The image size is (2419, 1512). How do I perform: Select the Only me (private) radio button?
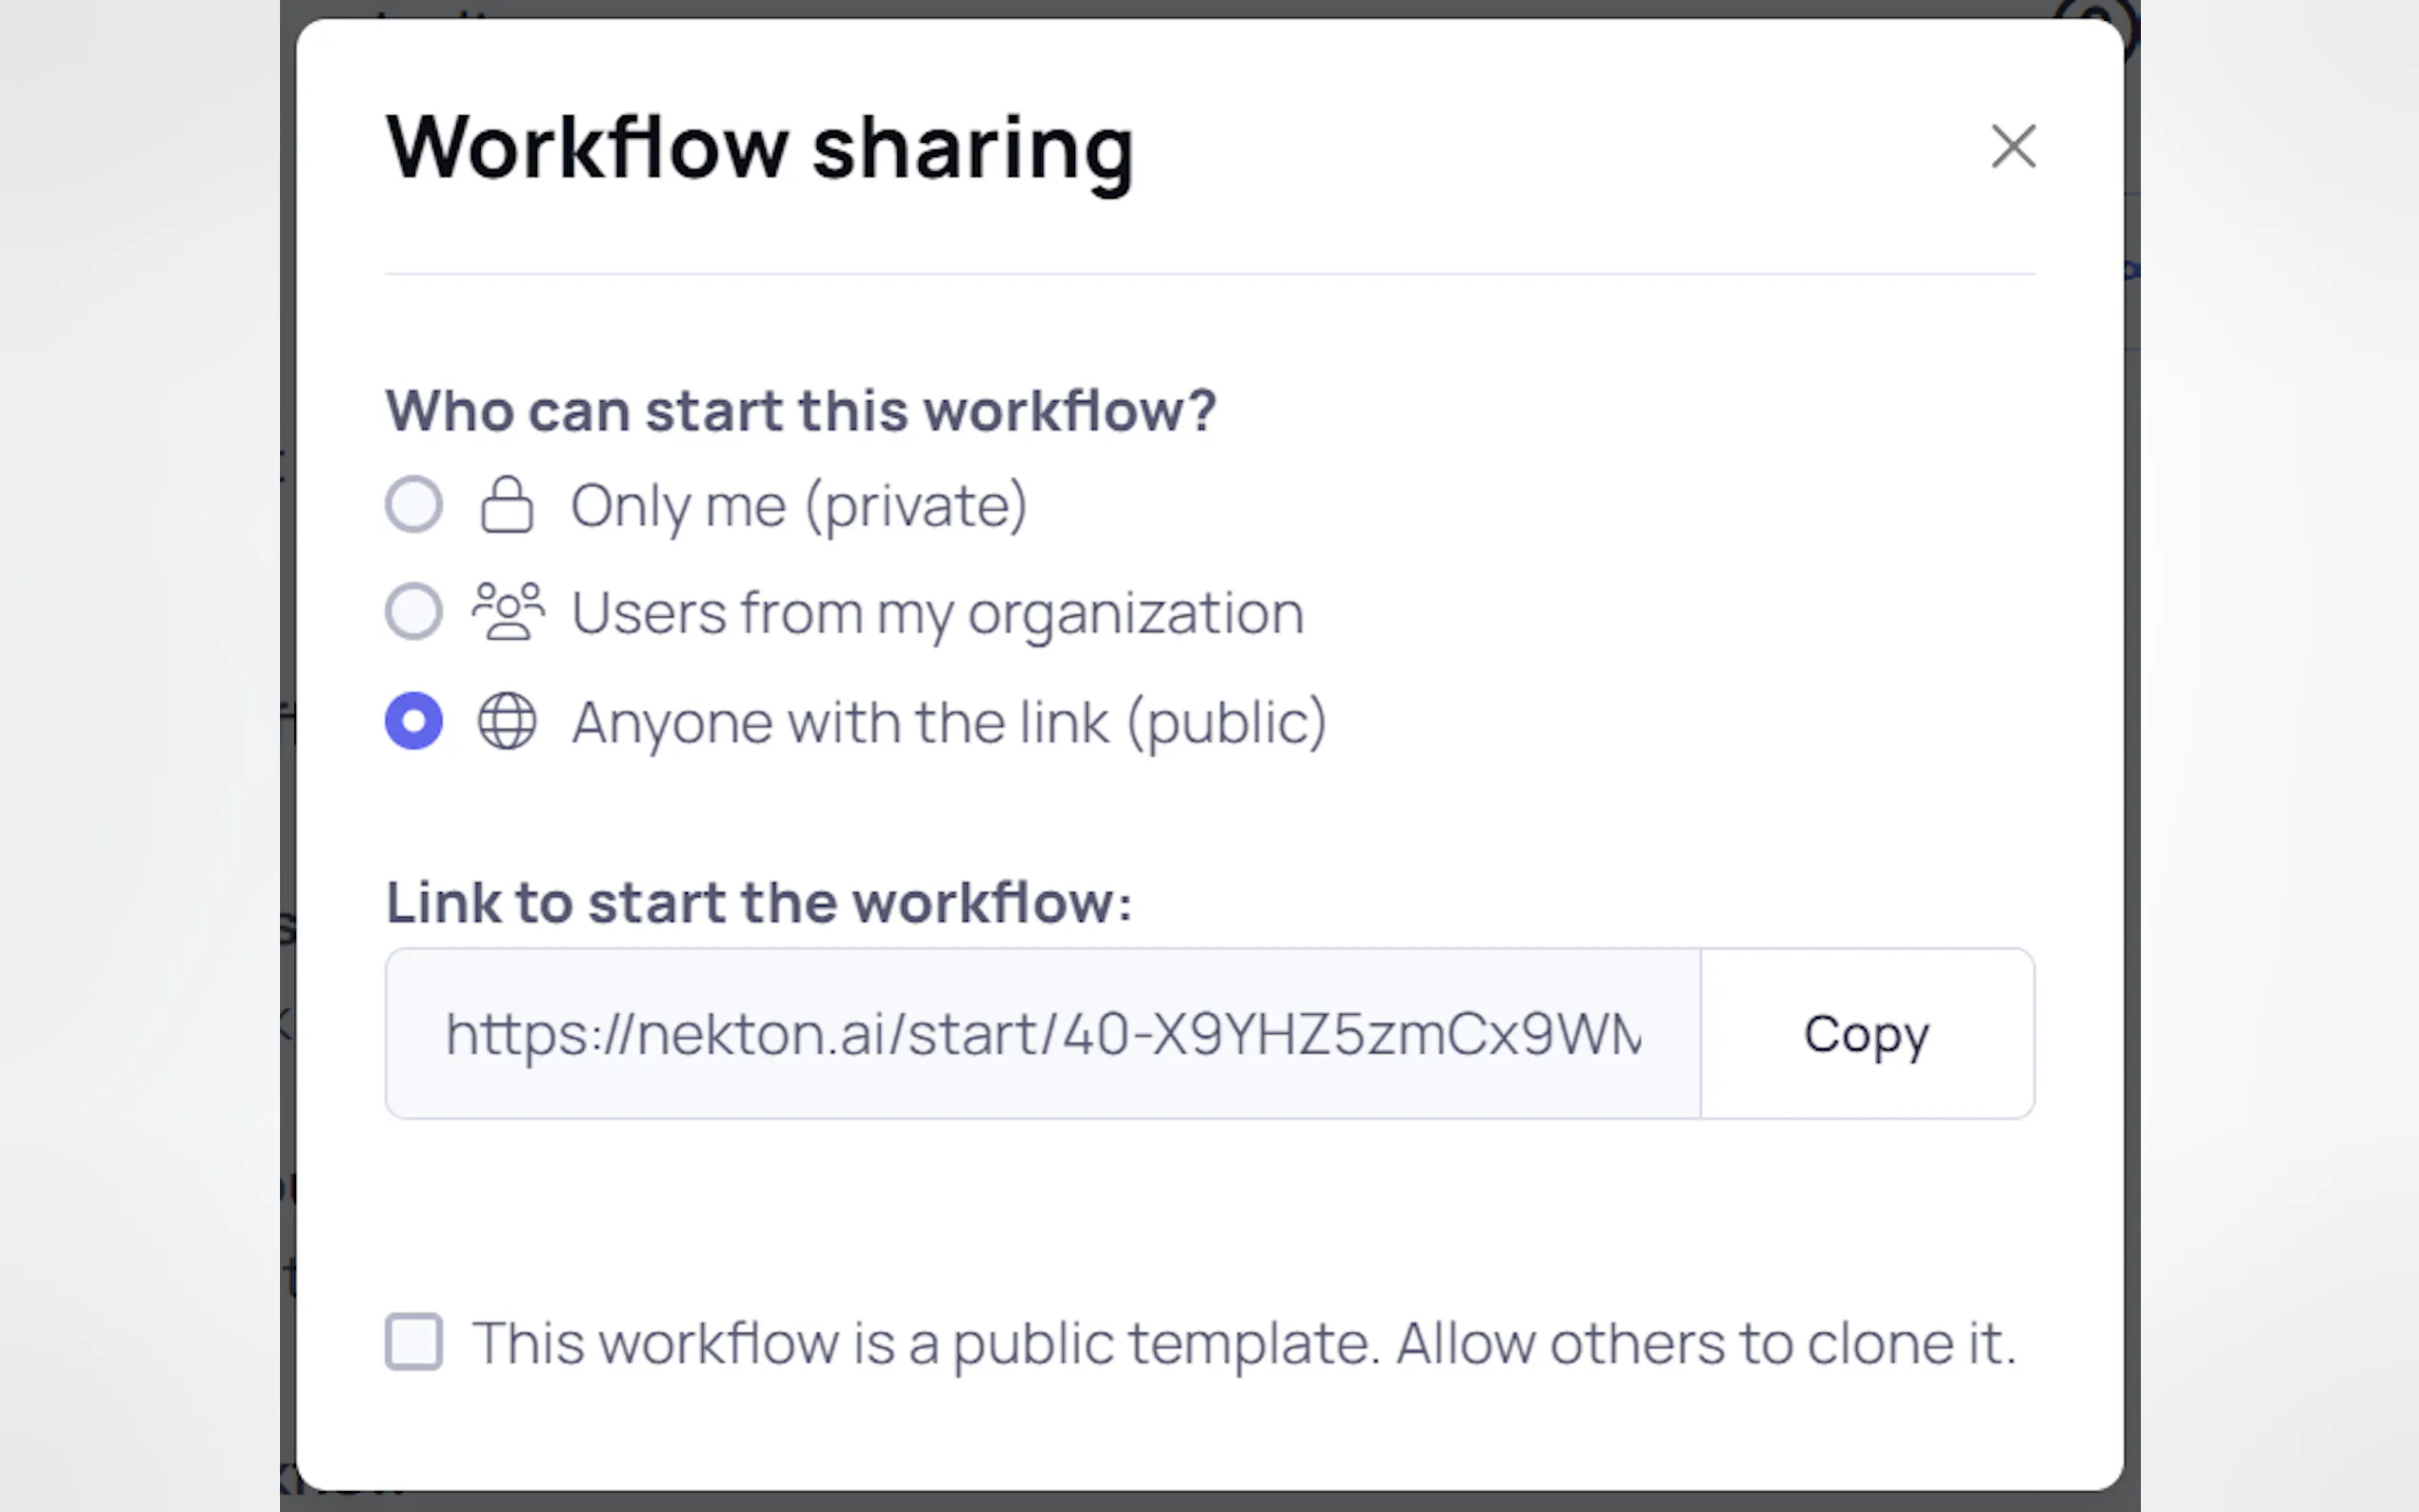tap(414, 504)
